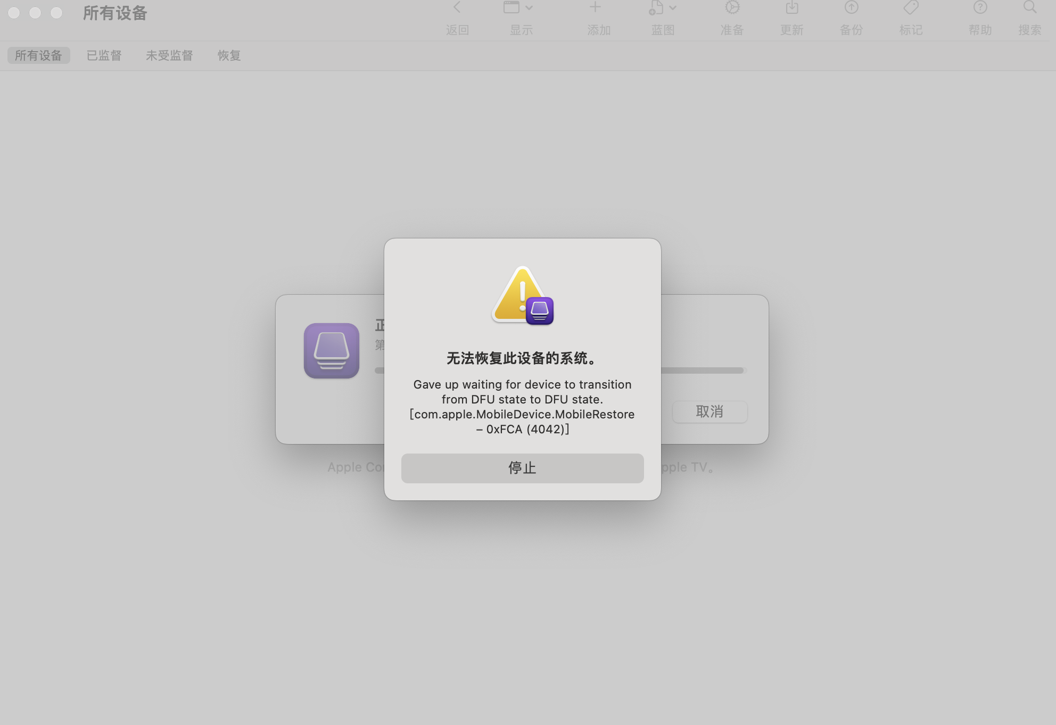Click the Search magnifier icon

(1030, 7)
